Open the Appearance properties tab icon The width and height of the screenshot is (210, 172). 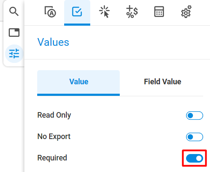click(x=50, y=12)
